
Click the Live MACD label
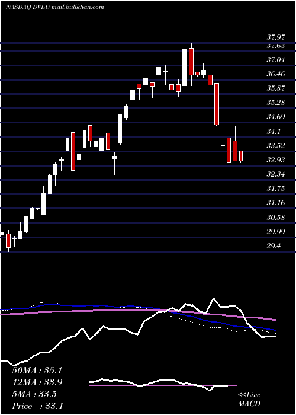(249, 400)
